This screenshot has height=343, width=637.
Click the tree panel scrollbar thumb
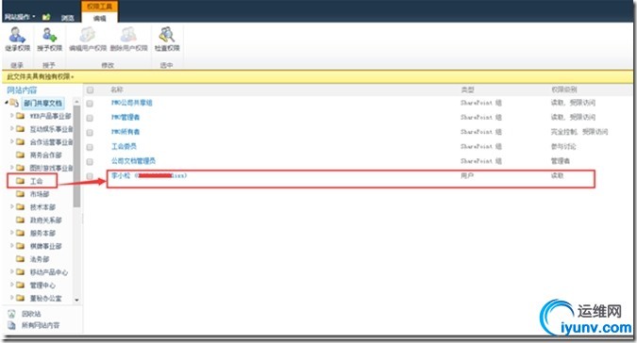pyautogui.click(x=76, y=156)
